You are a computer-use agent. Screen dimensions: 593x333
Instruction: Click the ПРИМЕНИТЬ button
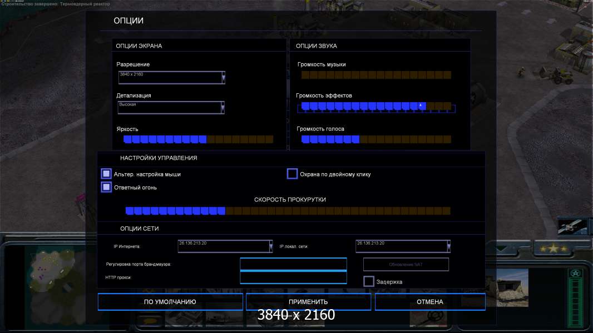(x=308, y=302)
